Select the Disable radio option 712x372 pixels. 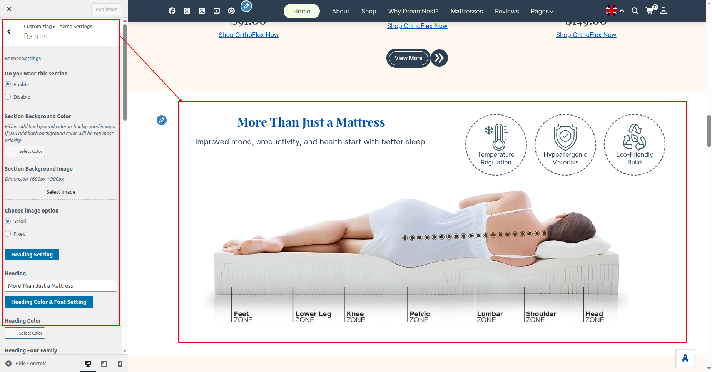click(x=8, y=97)
